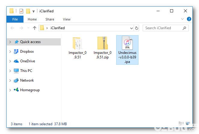Select Homegroup in the navigation pane
Screen dimensions: 199x134
click(x=27, y=90)
